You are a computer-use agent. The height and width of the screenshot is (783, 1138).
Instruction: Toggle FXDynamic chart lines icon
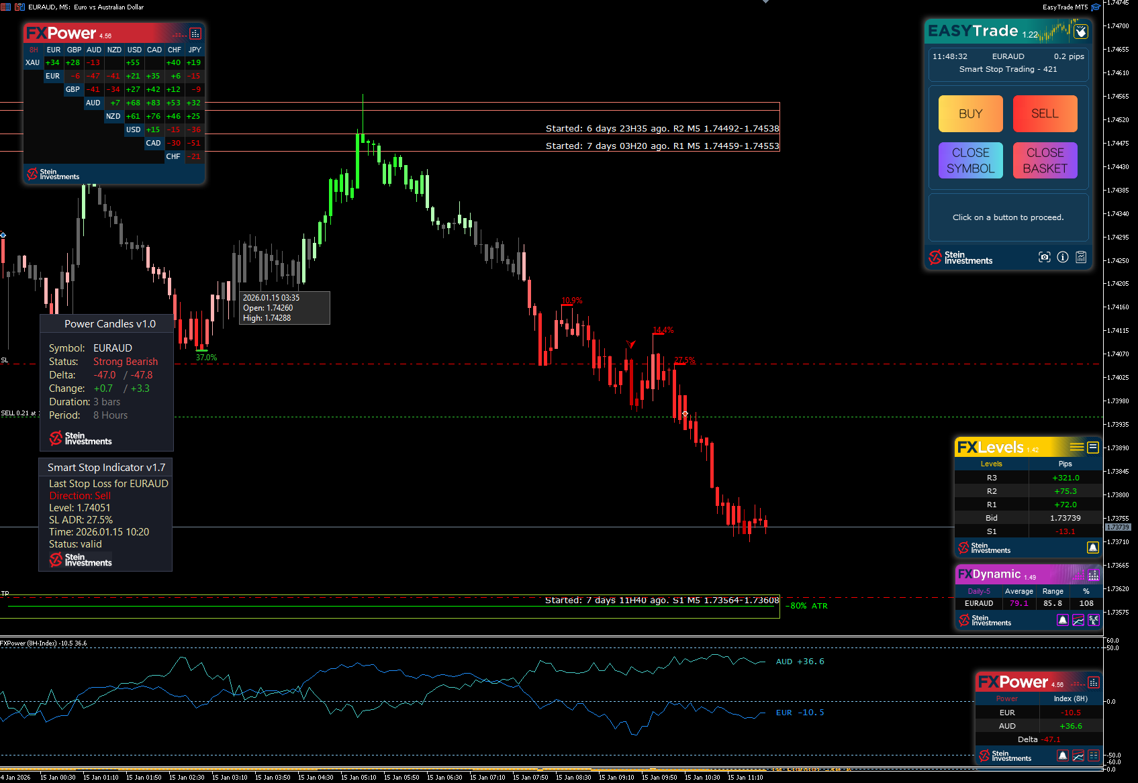1078,621
